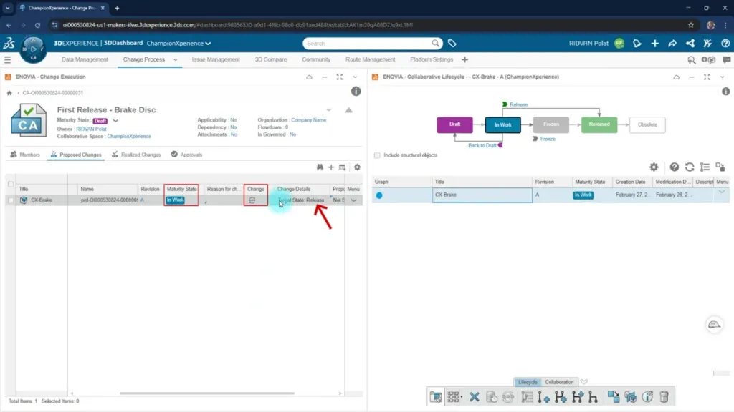Switch to the Data Management tab
This screenshot has height=412, width=734.
click(85, 59)
